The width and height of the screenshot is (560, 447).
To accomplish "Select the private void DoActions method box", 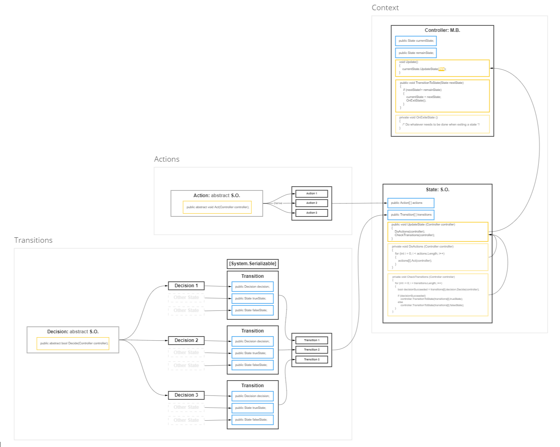I will pos(438,257).
